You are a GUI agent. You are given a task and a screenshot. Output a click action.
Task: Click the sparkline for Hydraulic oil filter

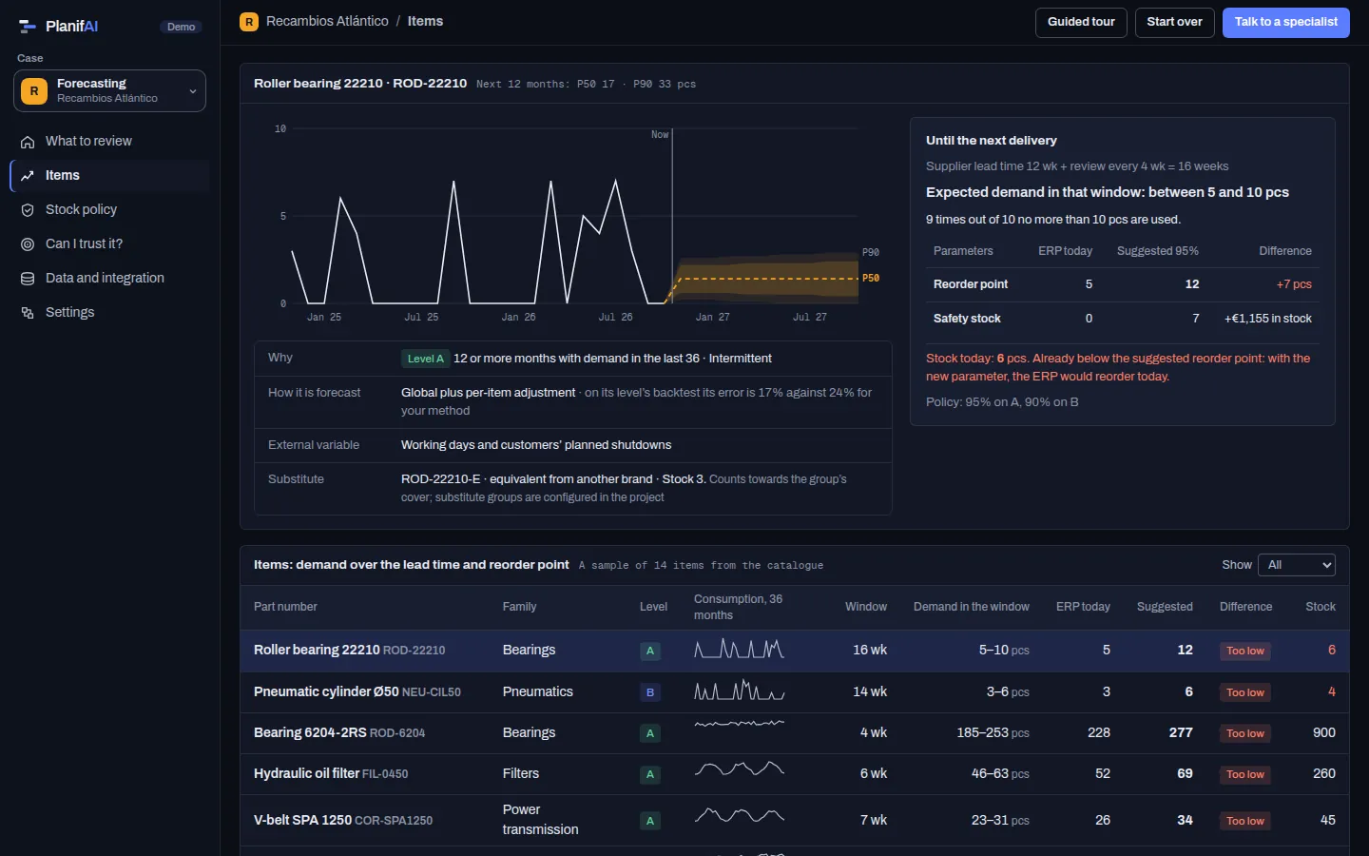click(740, 768)
